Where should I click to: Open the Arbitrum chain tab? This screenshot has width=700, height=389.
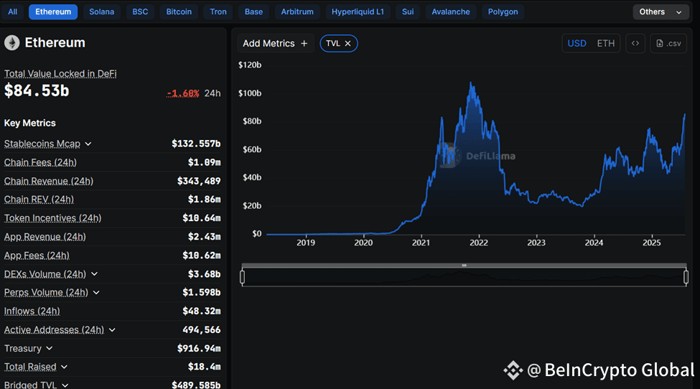(297, 12)
